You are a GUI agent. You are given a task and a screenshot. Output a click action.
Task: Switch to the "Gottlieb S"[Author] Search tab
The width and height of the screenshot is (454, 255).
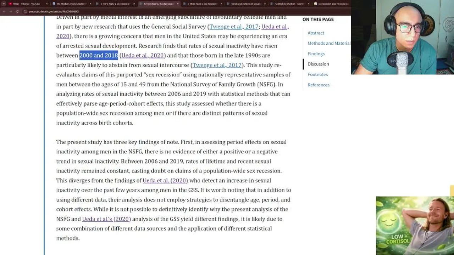pyautogui.click(x=289, y=4)
